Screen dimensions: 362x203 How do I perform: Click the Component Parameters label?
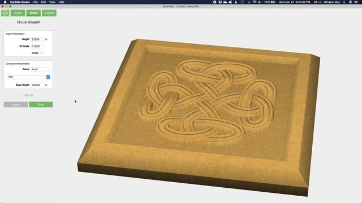(18, 64)
